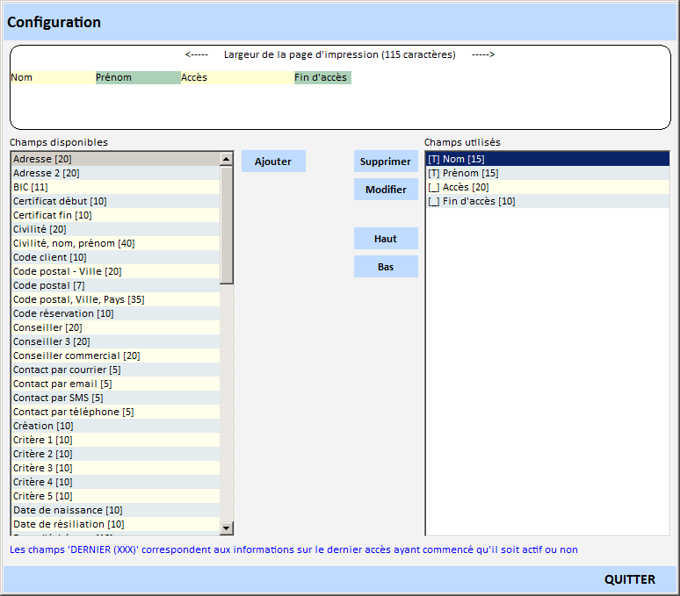Select 'Adresse 2 [20]' in available fields
The height and width of the screenshot is (596, 680).
coord(114,173)
